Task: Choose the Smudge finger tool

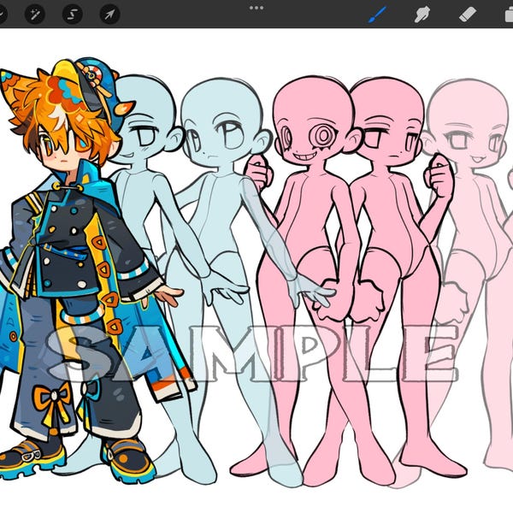Action: [x=422, y=15]
